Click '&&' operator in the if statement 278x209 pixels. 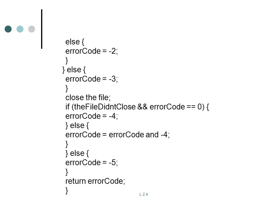(x=142, y=107)
